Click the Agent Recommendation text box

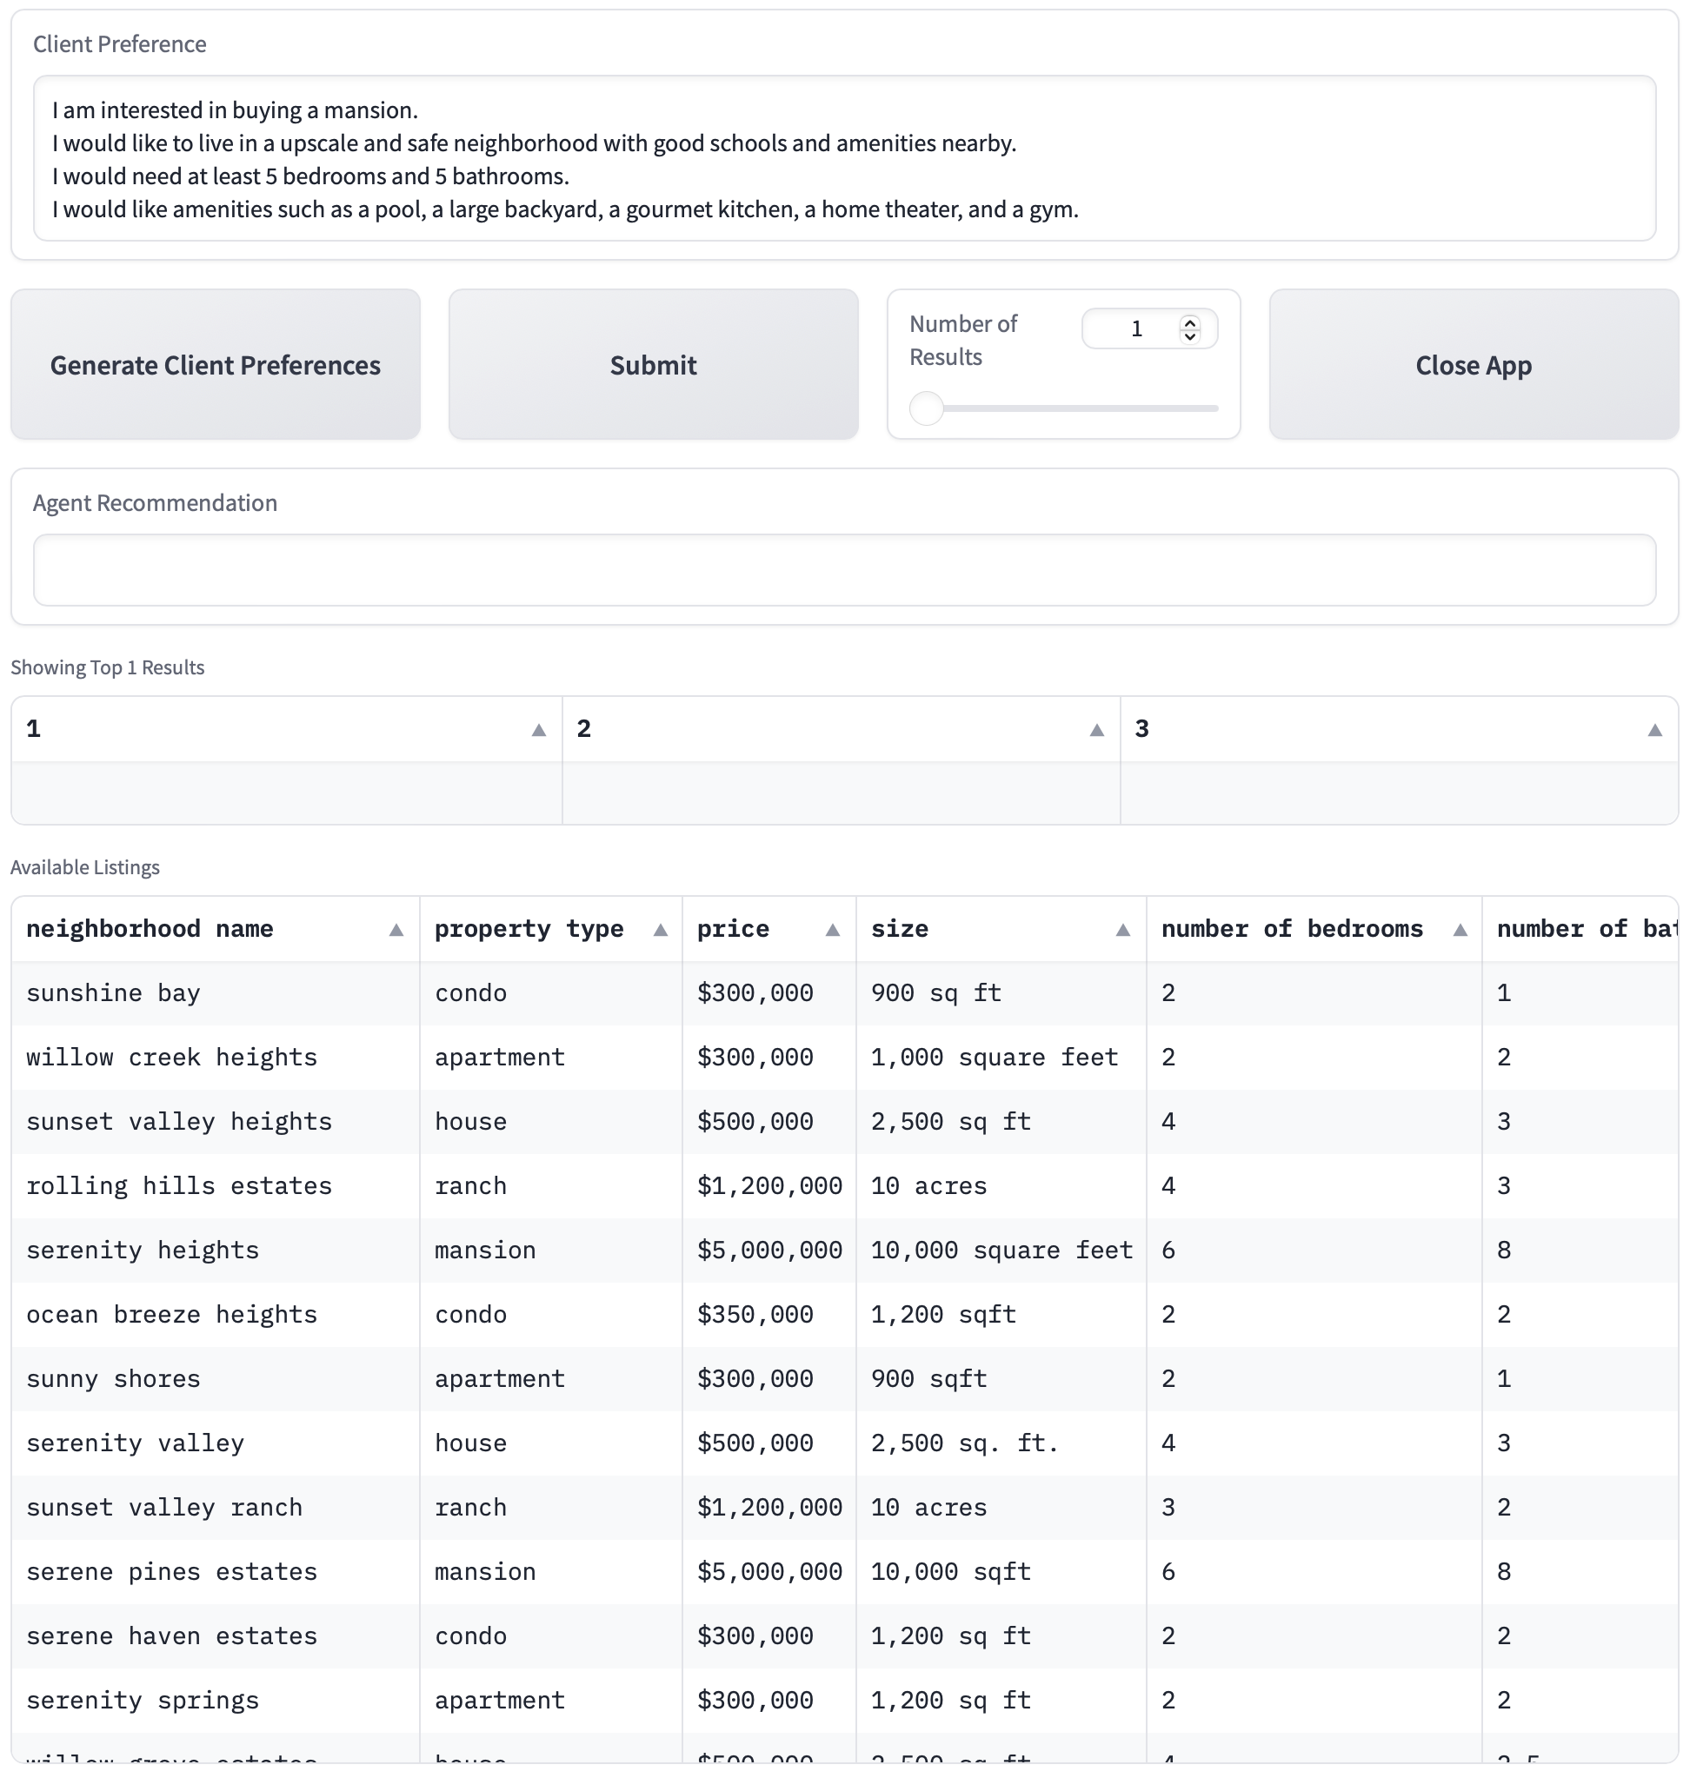(844, 570)
